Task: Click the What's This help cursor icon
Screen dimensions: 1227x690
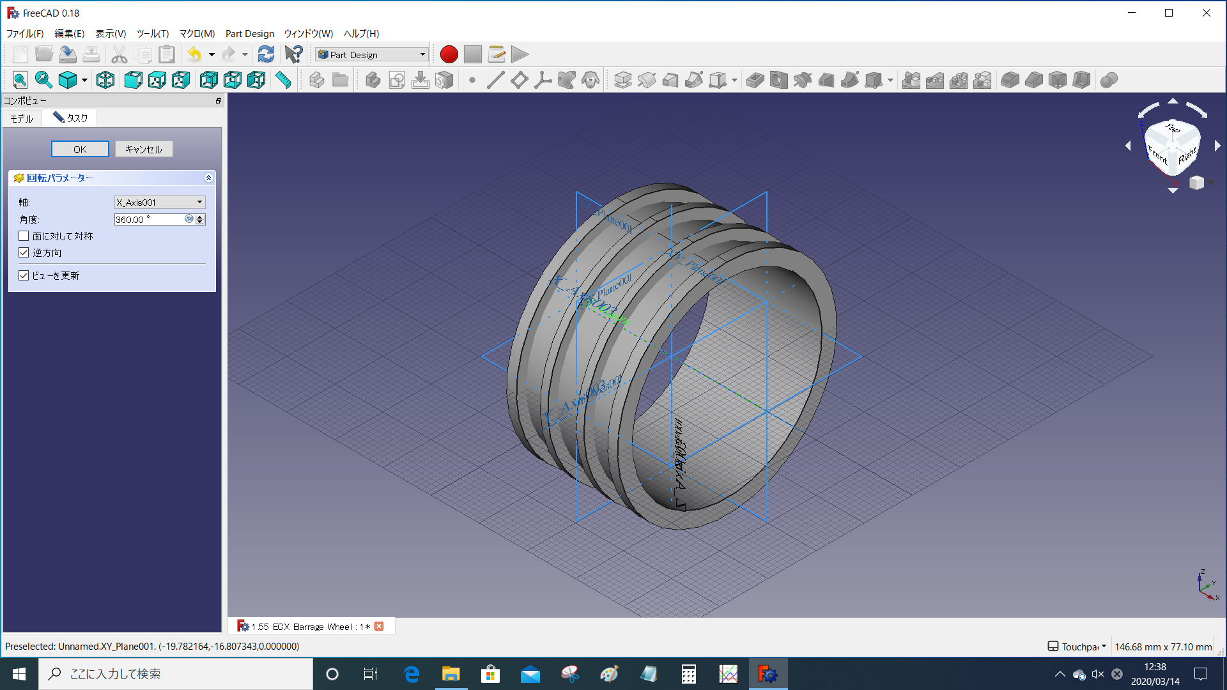Action: (293, 54)
